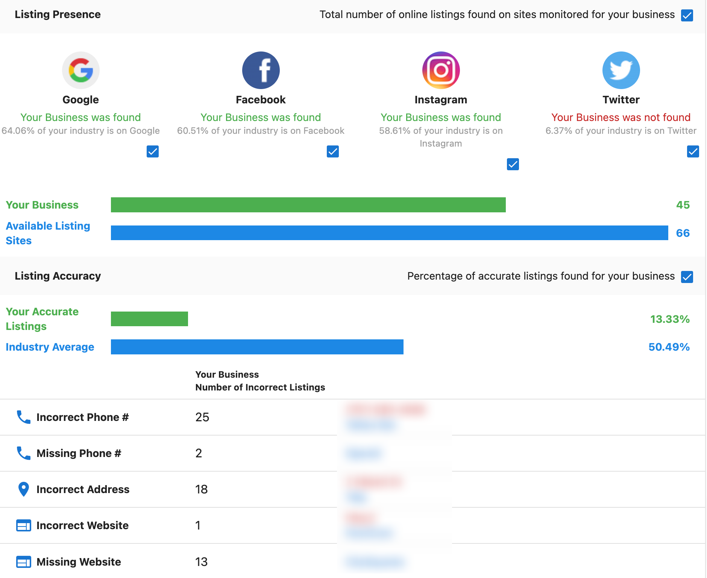
Task: Uncheck the Listing Accuracy header checkbox
Action: pyautogui.click(x=687, y=277)
